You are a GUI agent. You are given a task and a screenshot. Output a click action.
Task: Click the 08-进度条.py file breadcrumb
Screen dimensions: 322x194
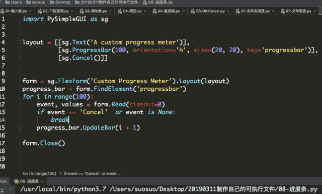pyautogui.click(x=157, y=2)
